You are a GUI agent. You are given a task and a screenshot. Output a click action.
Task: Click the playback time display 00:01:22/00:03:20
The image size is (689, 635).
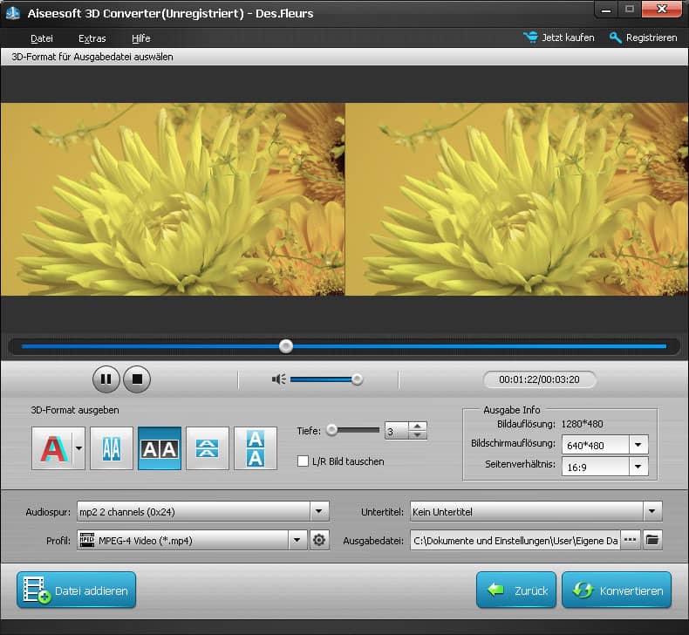tap(539, 379)
